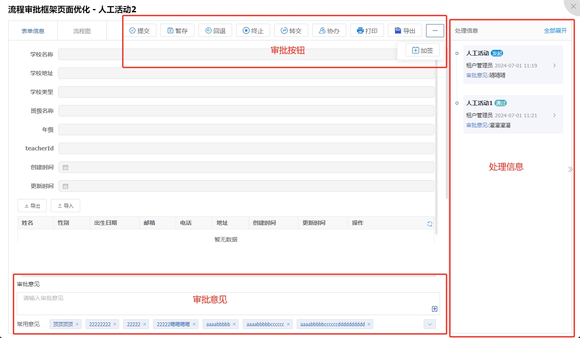Click the 全部展开 link

pyautogui.click(x=555, y=30)
